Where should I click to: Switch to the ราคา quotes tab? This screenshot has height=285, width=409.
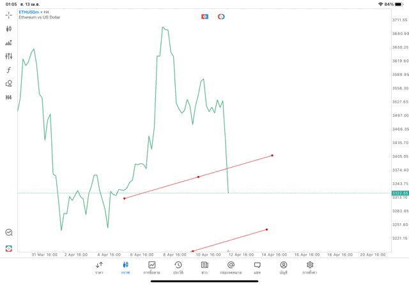click(99, 268)
